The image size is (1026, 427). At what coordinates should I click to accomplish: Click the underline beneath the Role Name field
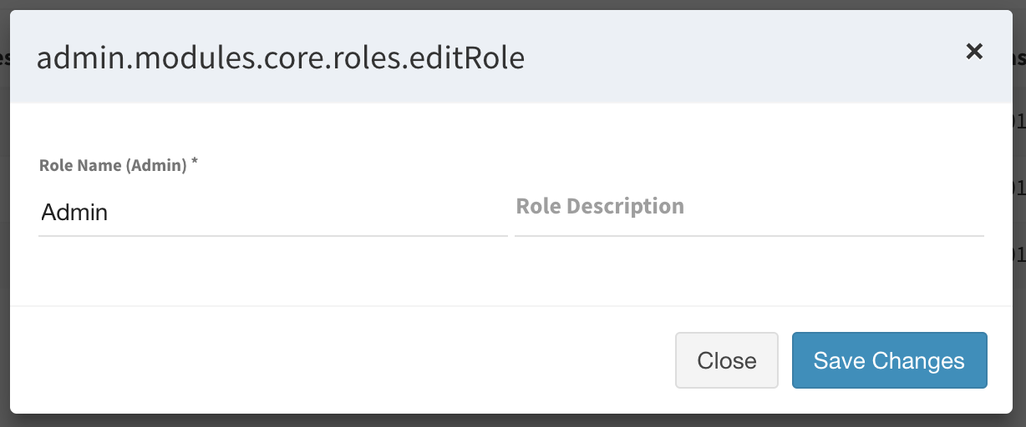(x=272, y=236)
